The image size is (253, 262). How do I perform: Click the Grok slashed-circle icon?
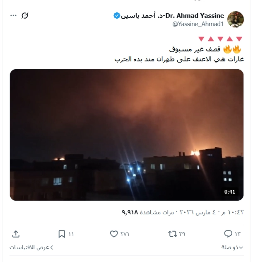click(x=25, y=15)
